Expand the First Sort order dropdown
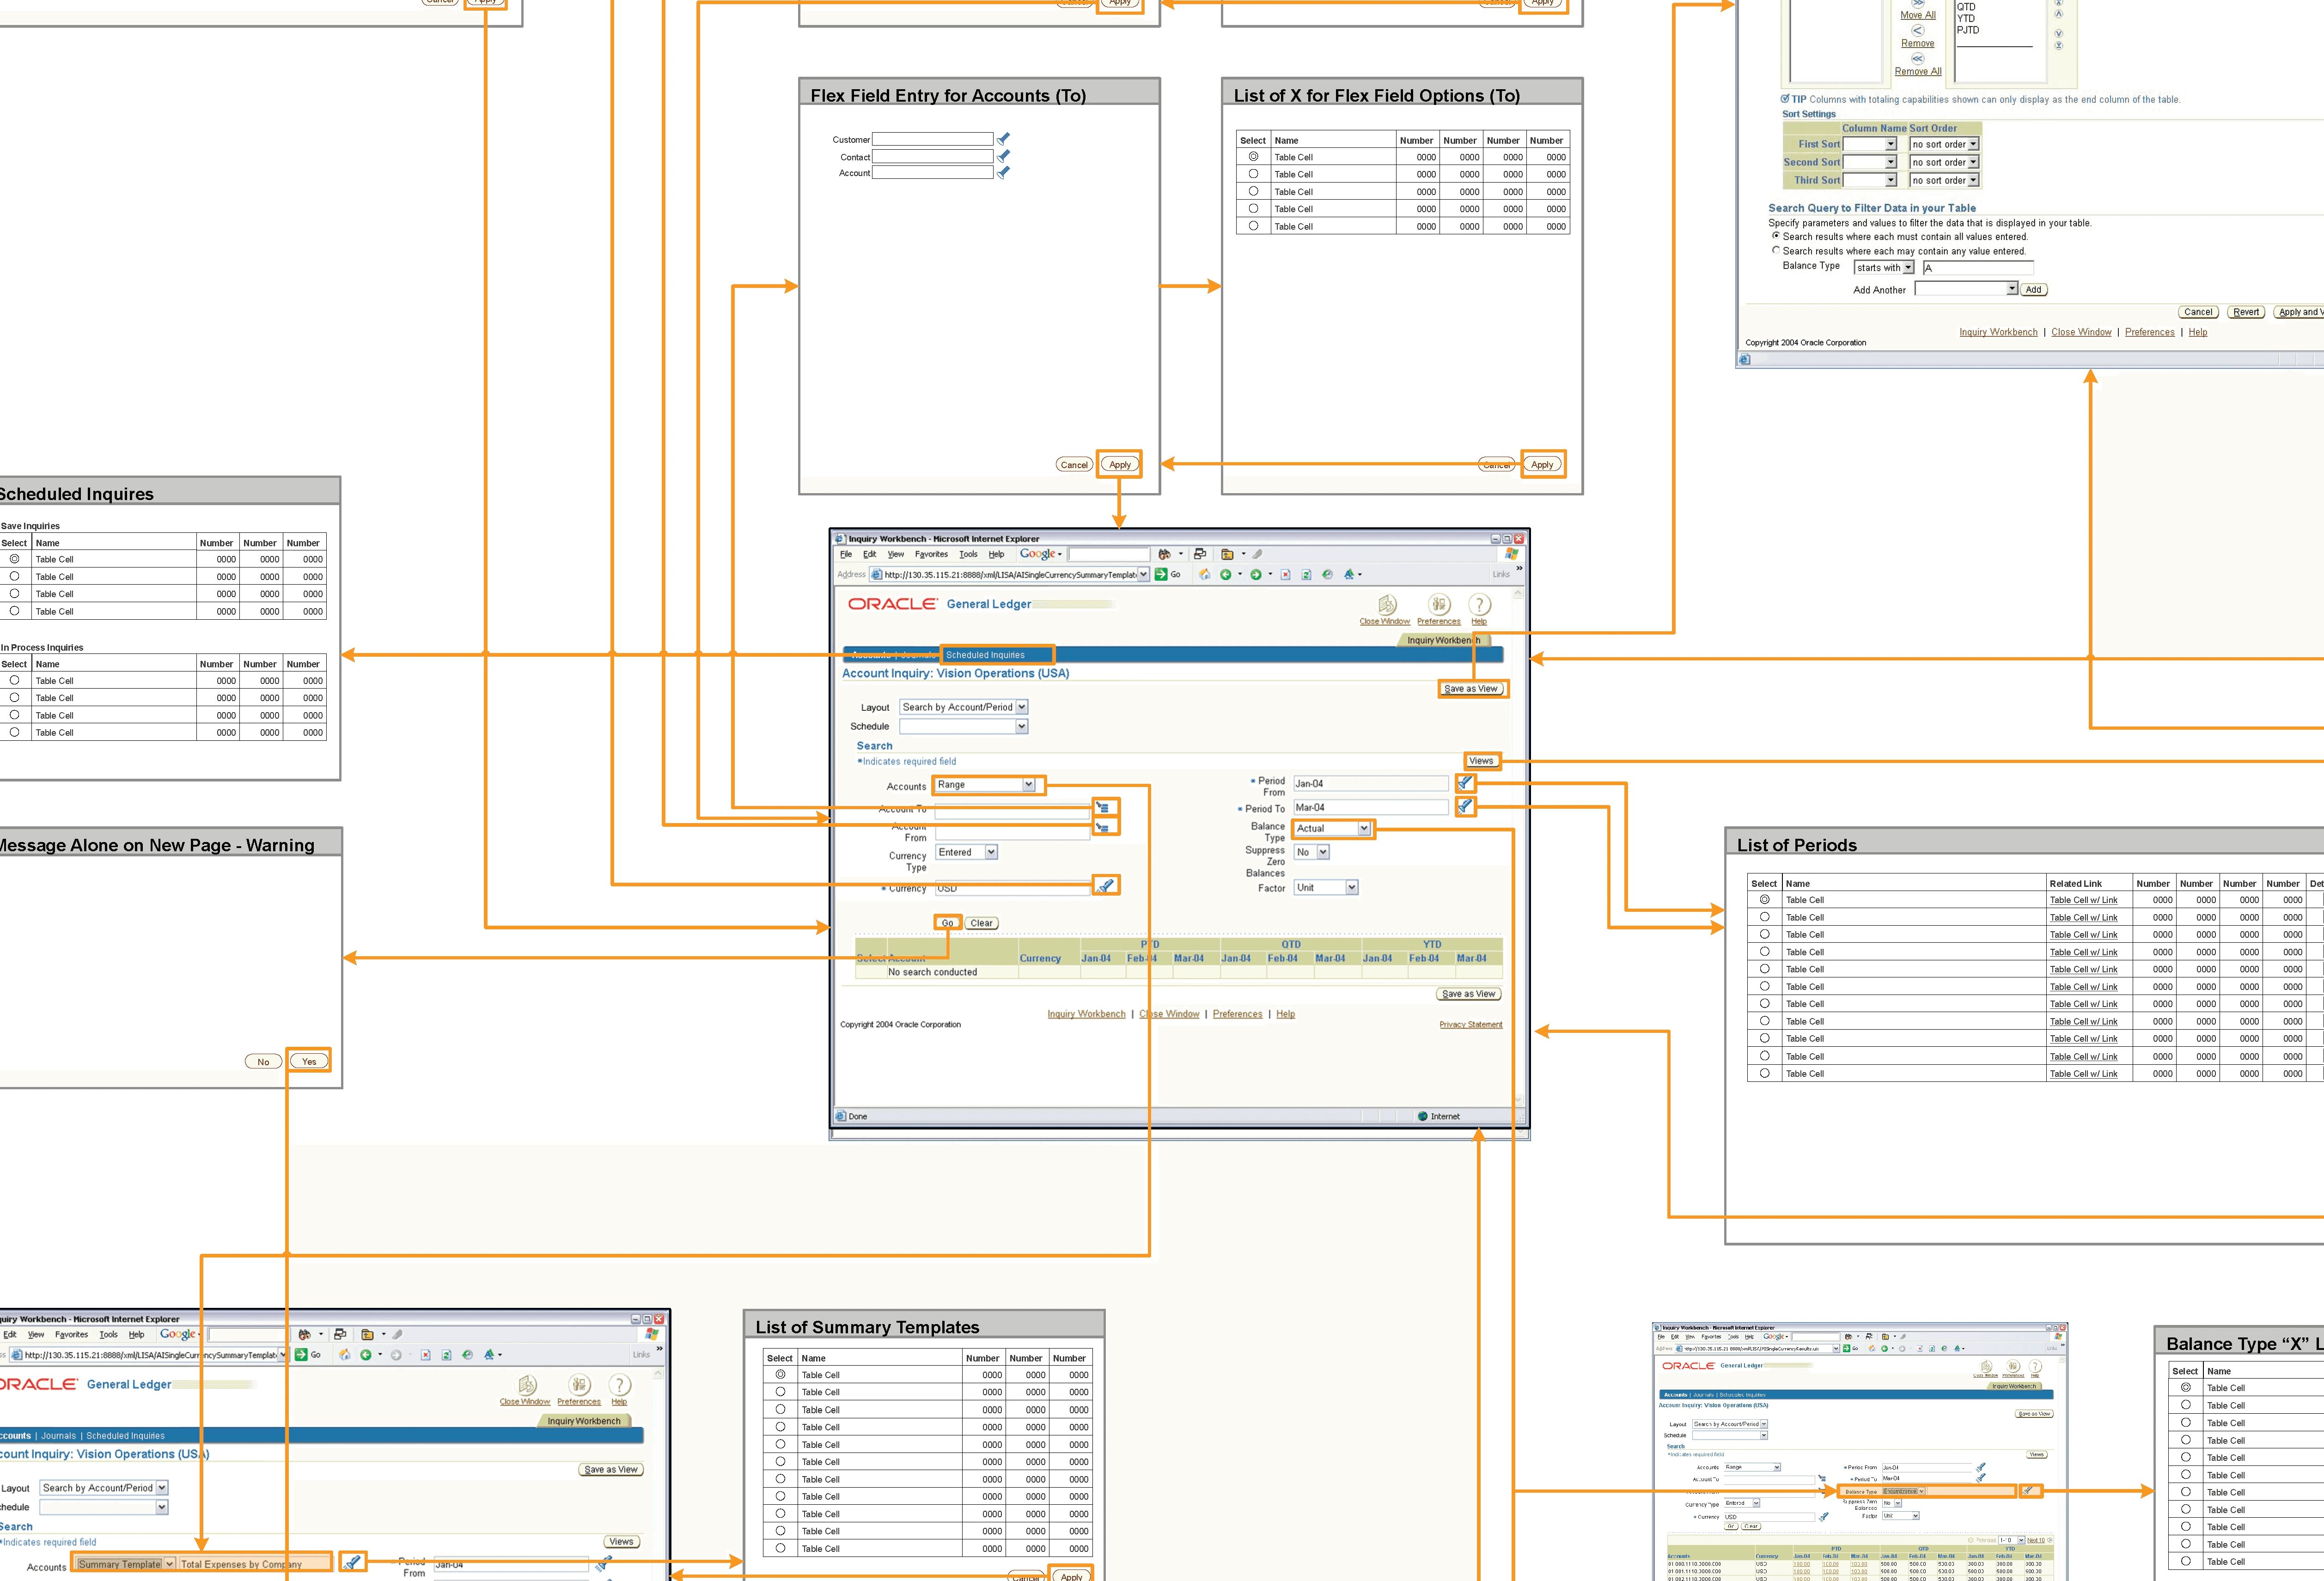The width and height of the screenshot is (2324, 1581). (1973, 145)
